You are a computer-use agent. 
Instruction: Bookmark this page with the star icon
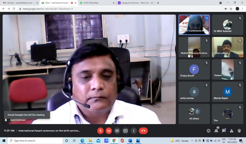(231, 9)
